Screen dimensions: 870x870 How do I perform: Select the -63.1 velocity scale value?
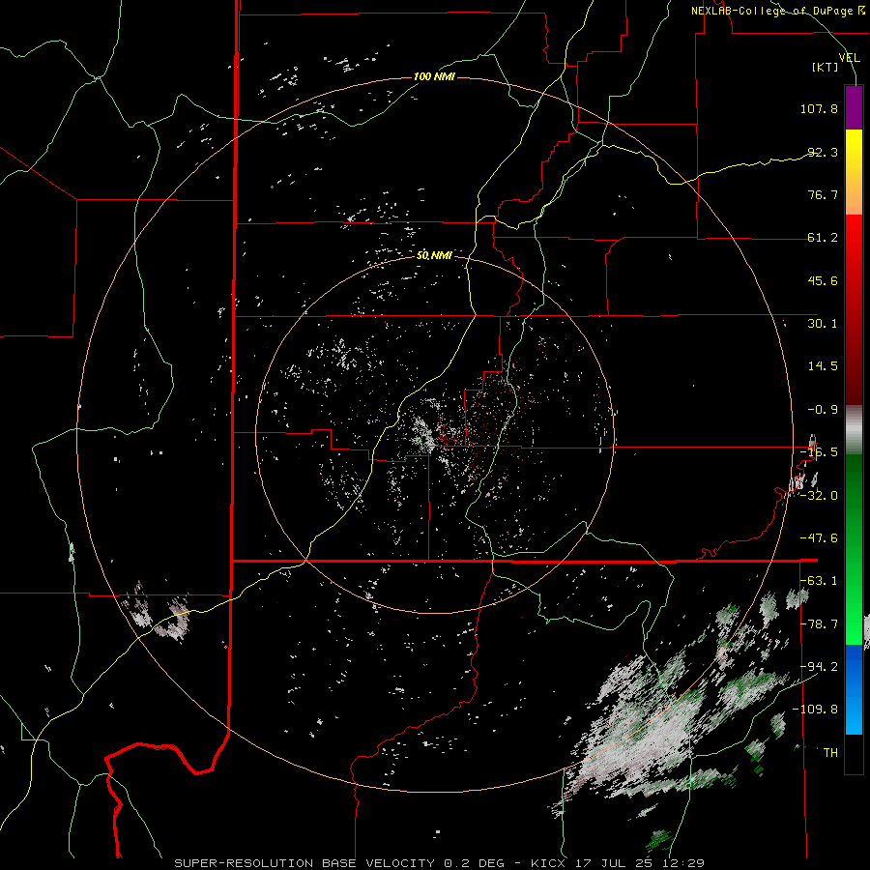(819, 581)
